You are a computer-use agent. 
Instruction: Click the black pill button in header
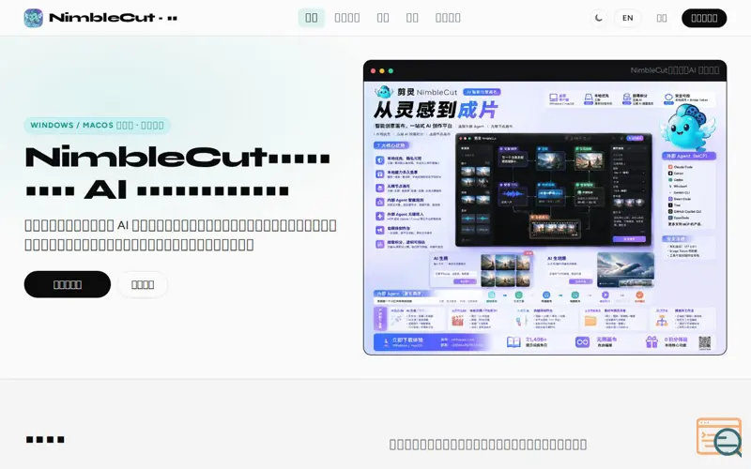[703, 18]
